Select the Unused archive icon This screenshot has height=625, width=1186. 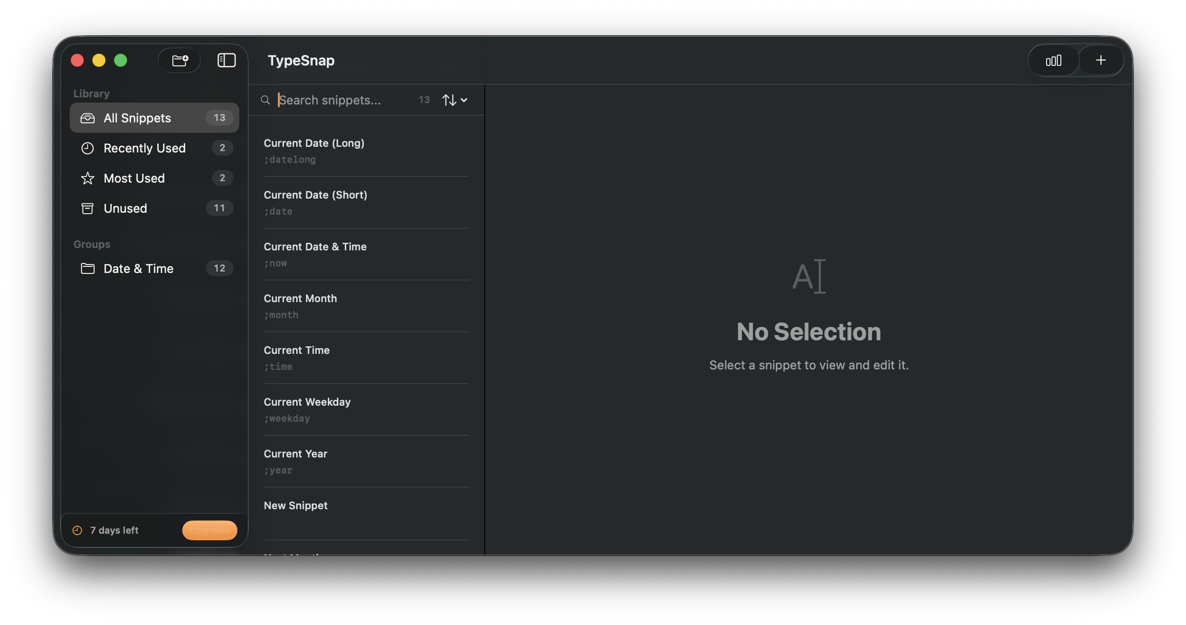(89, 208)
